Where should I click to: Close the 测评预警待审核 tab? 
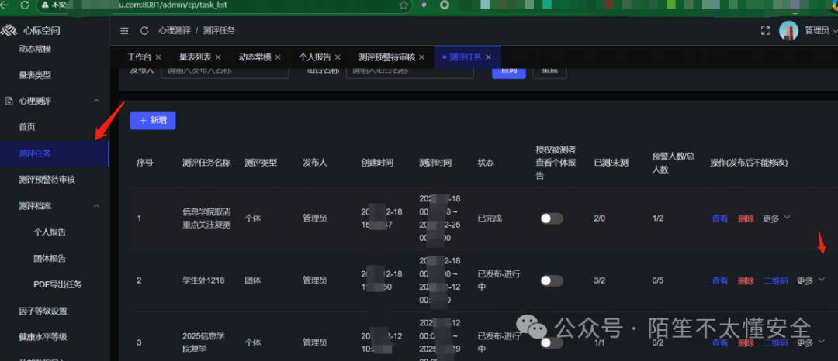(x=421, y=57)
